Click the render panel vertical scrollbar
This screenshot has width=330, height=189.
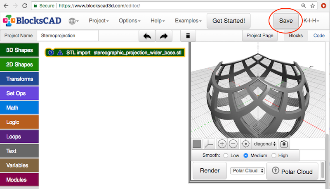[322, 170]
